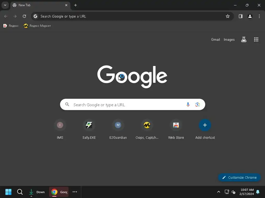Open network status tray icon
Screen dimensions: 265x198
[x=227, y=192]
